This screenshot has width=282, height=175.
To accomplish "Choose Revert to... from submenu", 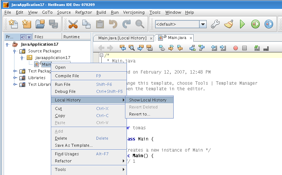I will pos(149,114).
